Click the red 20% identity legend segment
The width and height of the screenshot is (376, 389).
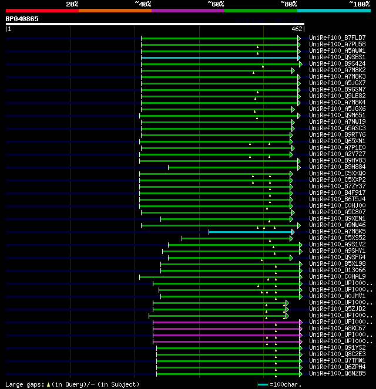pos(42,11)
